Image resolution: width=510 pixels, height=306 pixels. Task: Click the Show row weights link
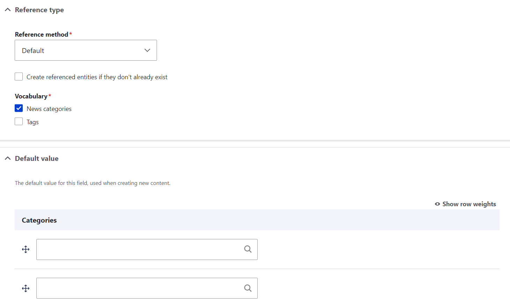click(469, 204)
